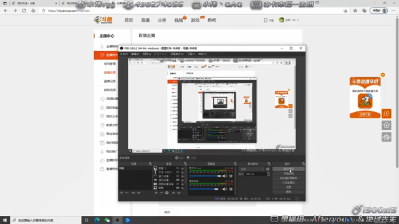Open the transition properties gear

pyautogui.click(x=267, y=169)
